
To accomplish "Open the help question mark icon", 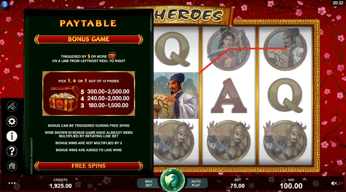I will (12, 151).
